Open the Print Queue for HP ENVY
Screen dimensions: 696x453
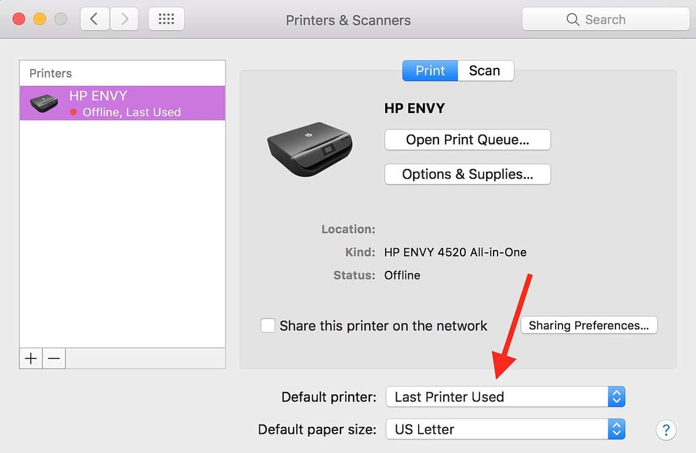point(467,139)
